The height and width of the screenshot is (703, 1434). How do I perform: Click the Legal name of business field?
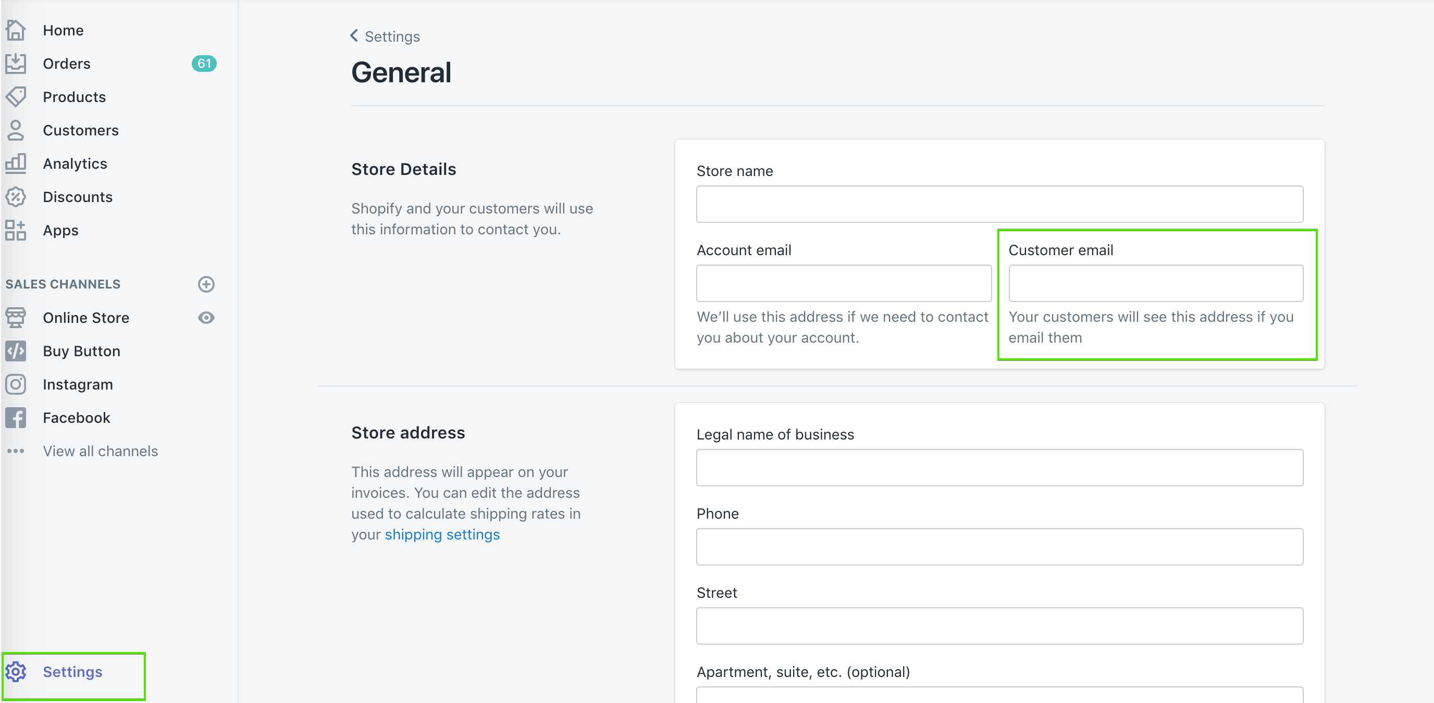(x=1000, y=466)
